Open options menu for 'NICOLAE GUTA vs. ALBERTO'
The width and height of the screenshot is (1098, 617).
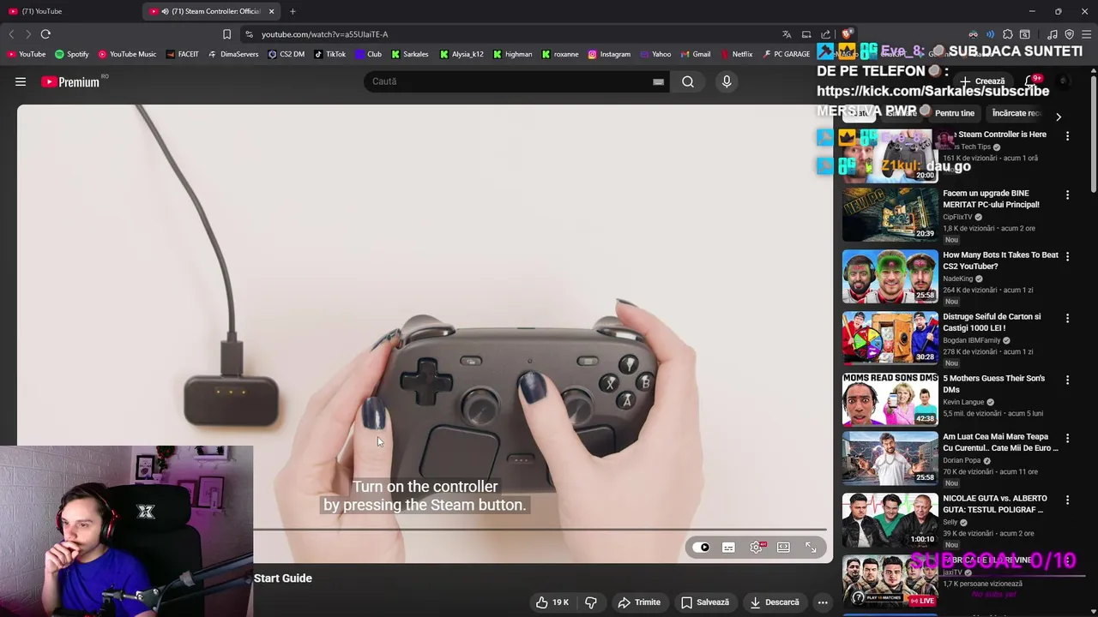click(1067, 500)
